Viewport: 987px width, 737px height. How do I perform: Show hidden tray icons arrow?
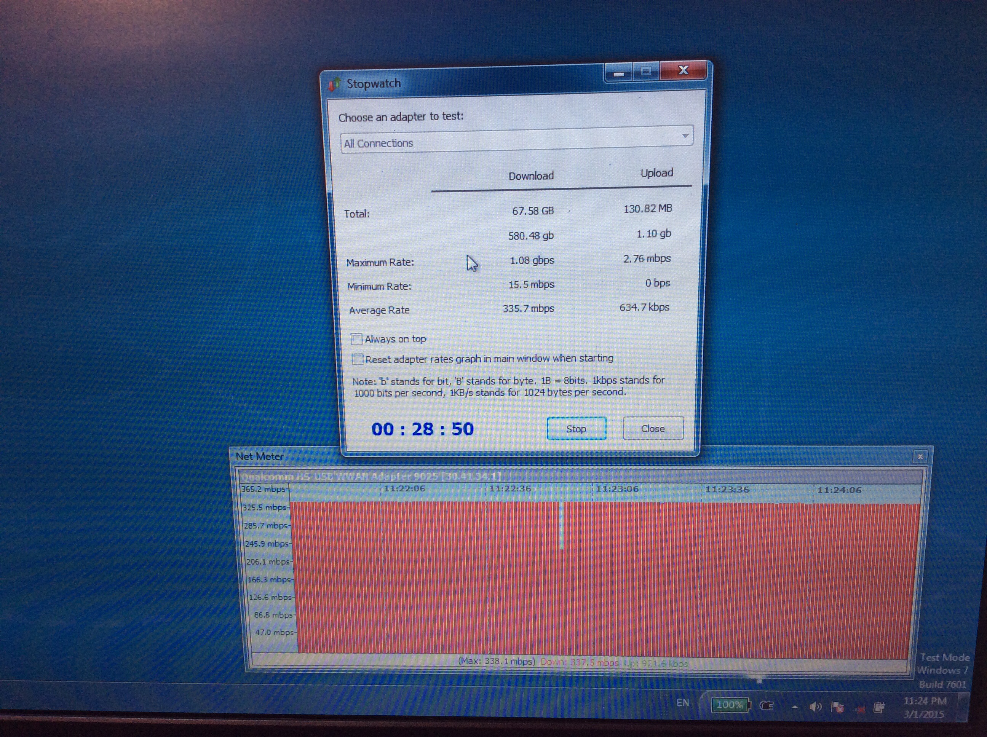coord(794,707)
